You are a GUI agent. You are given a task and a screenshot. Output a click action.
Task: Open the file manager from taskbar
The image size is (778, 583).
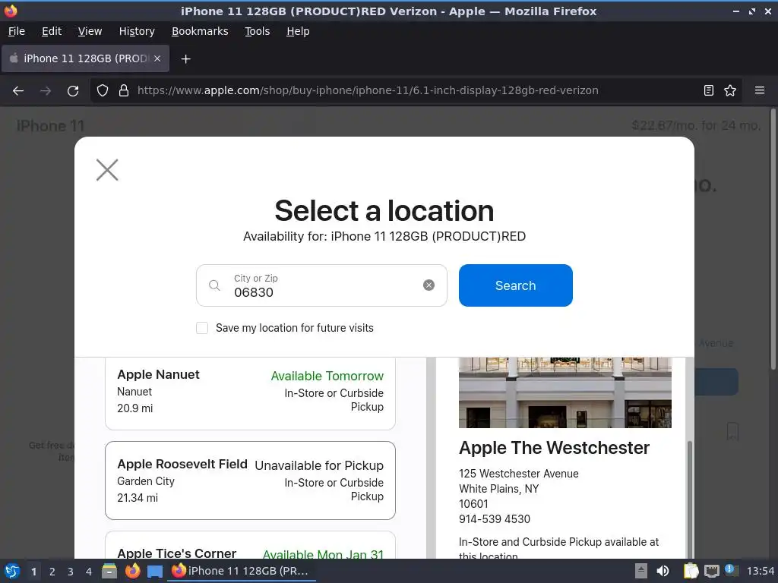tap(109, 571)
